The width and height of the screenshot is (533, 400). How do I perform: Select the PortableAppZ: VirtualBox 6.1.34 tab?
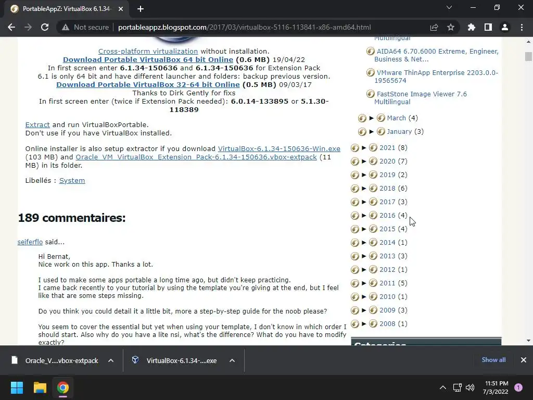(x=66, y=9)
